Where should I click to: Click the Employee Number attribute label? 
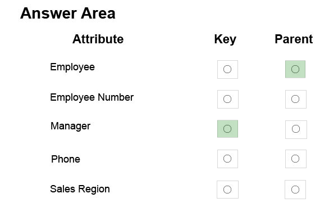(92, 98)
